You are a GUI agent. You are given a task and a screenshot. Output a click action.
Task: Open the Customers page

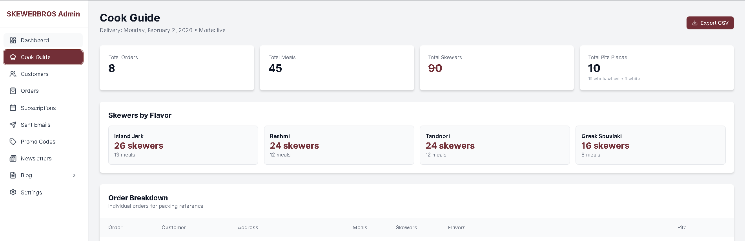(x=35, y=74)
